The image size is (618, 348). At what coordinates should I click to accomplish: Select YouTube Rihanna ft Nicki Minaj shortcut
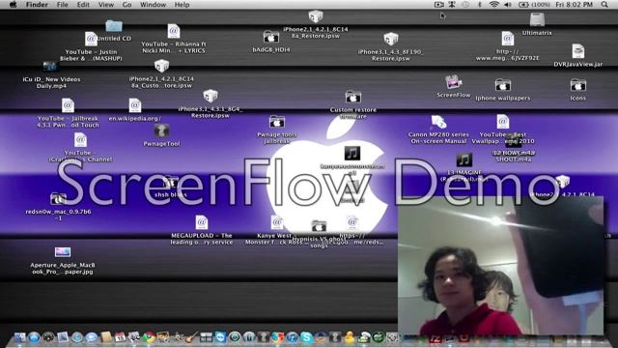tap(174, 31)
